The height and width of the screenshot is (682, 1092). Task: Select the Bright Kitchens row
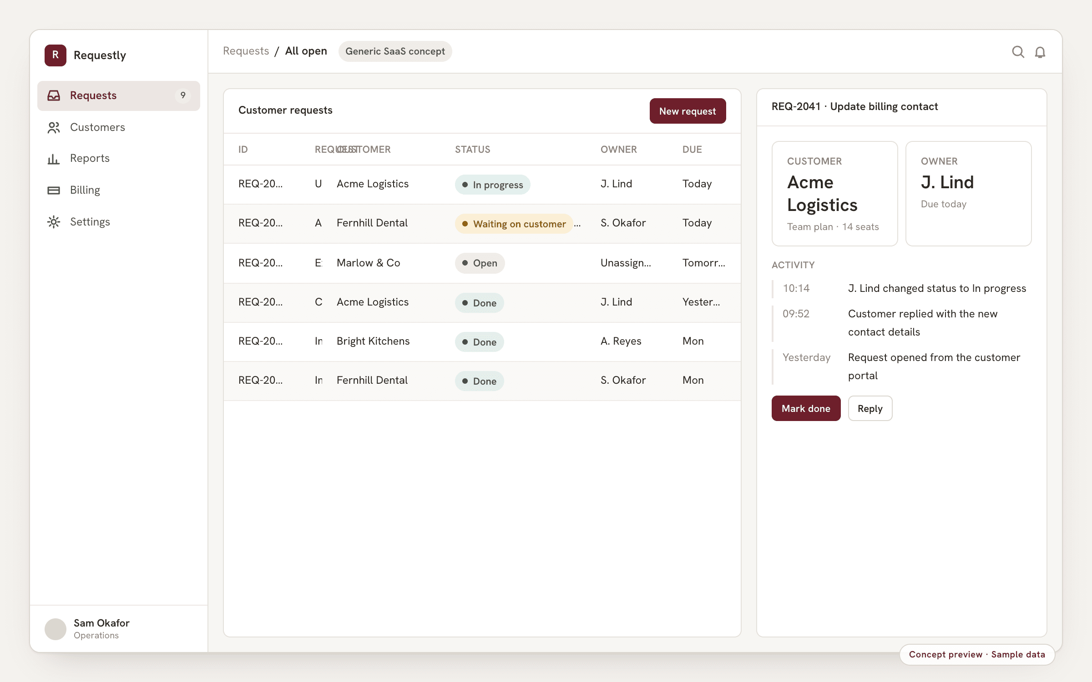pyautogui.click(x=482, y=341)
